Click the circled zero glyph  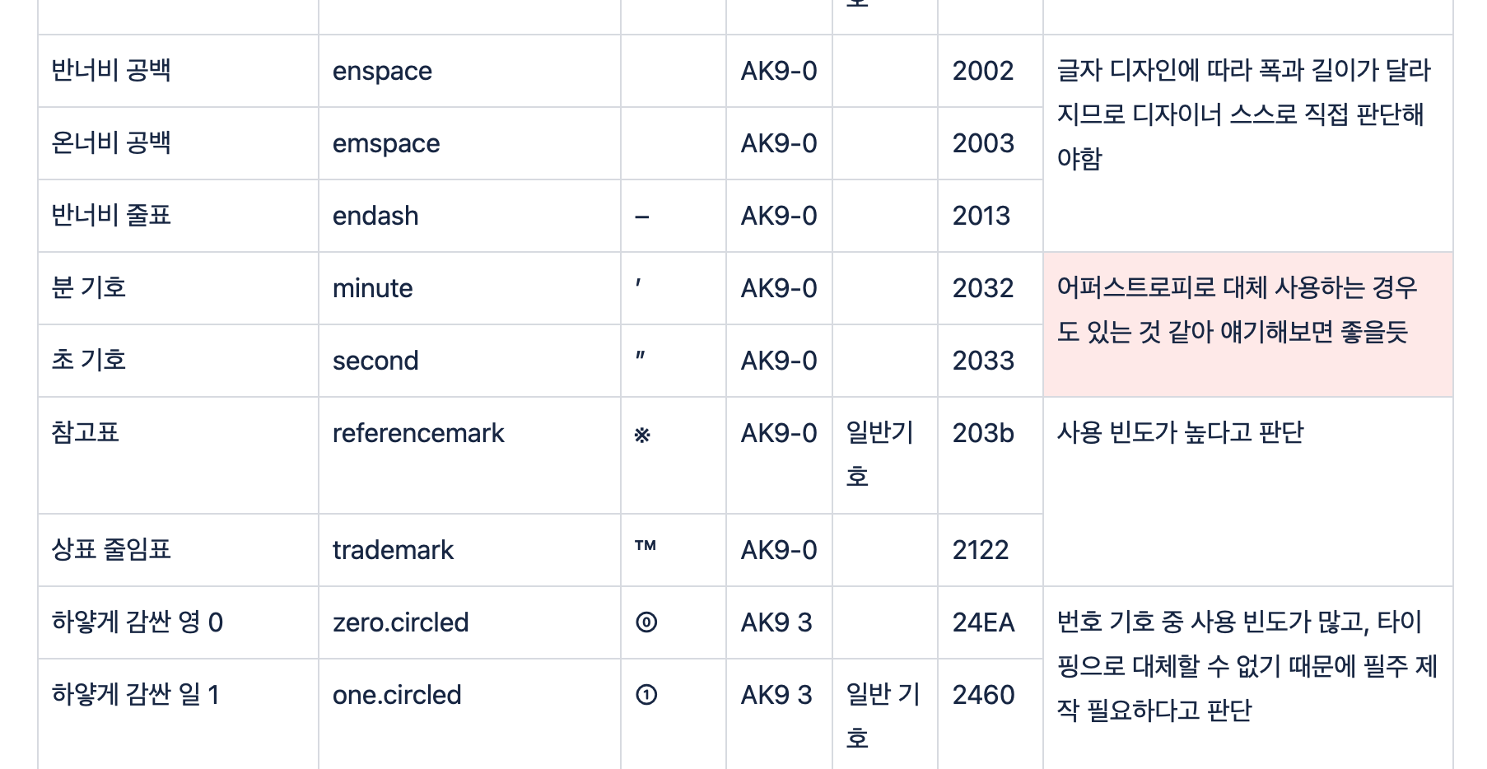[x=646, y=622]
